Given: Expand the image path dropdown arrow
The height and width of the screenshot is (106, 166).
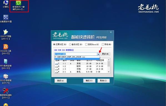Looking at the screenshot, I should coord(99,54).
